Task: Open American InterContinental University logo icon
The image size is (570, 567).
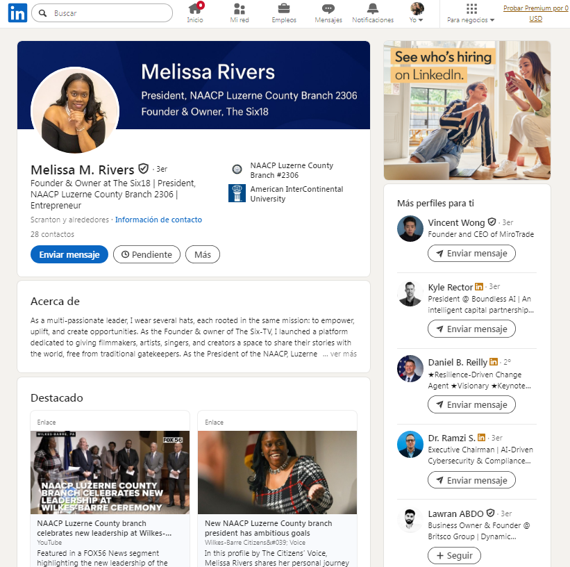Action: click(x=237, y=193)
